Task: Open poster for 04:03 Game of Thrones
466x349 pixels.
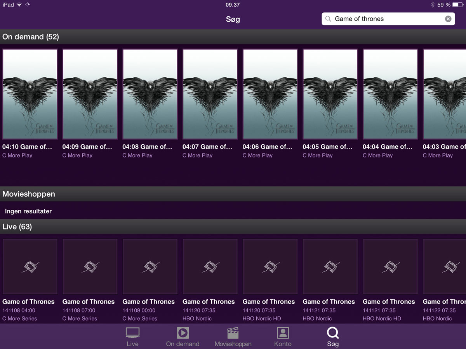Action: [444, 94]
